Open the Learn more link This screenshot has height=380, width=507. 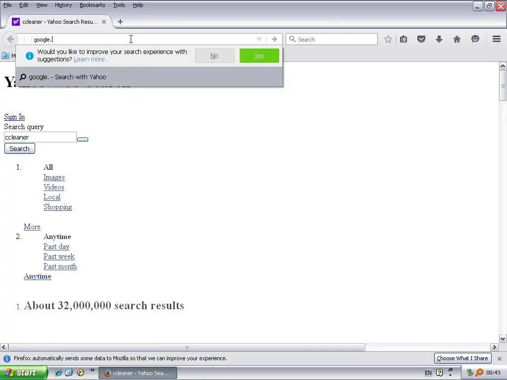(x=92, y=59)
